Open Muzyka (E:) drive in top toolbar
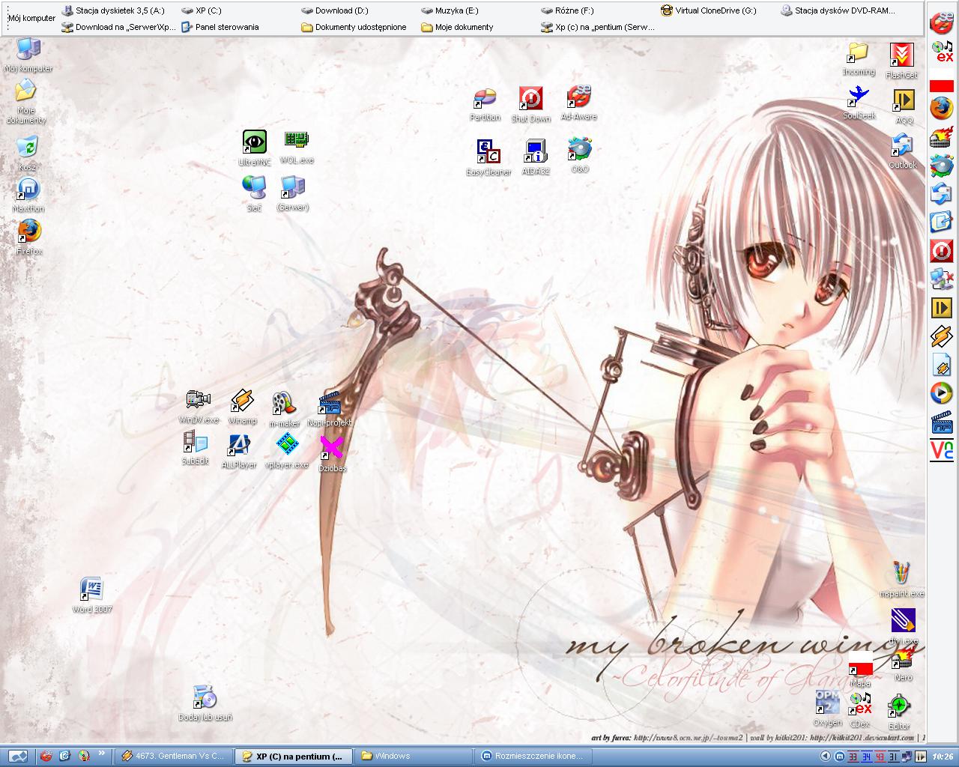This screenshot has height=767, width=959. (x=450, y=10)
